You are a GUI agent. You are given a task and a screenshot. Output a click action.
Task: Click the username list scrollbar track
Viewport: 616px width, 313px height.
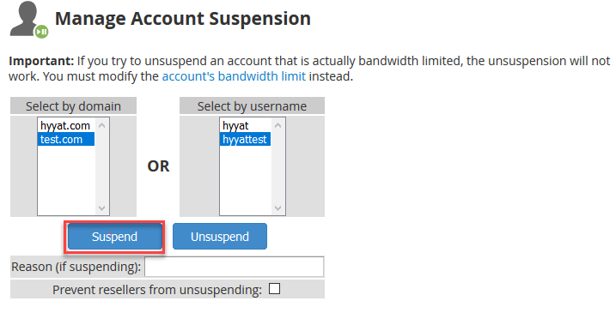click(278, 167)
